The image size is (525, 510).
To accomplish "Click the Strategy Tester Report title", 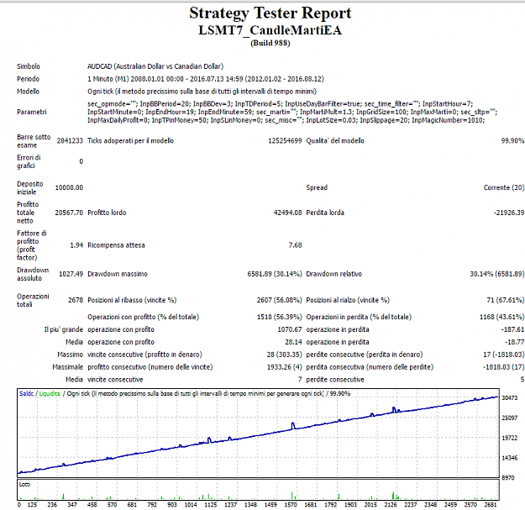I will [x=270, y=13].
